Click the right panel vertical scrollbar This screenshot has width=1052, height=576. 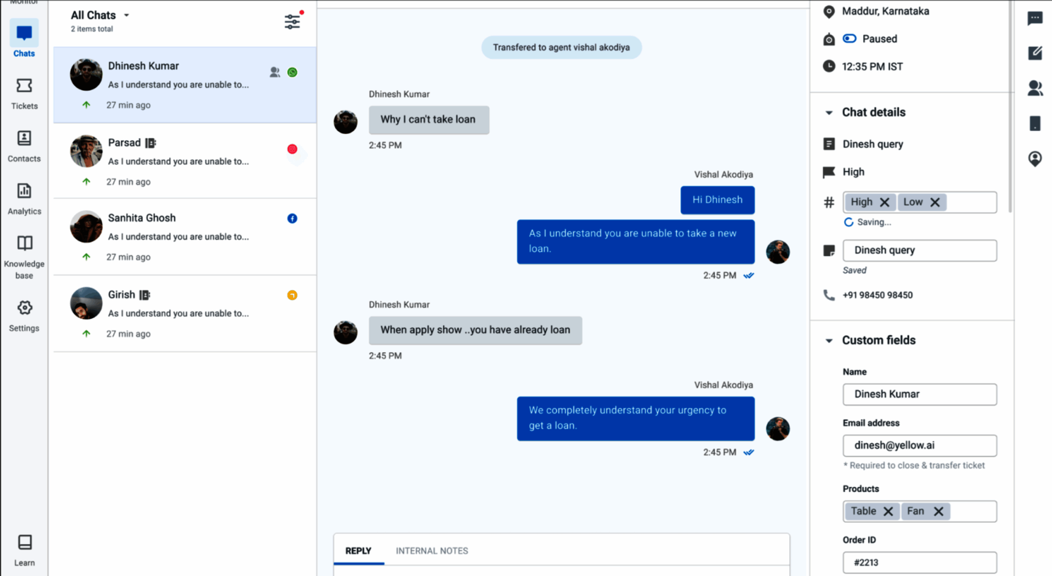tap(1010, 107)
